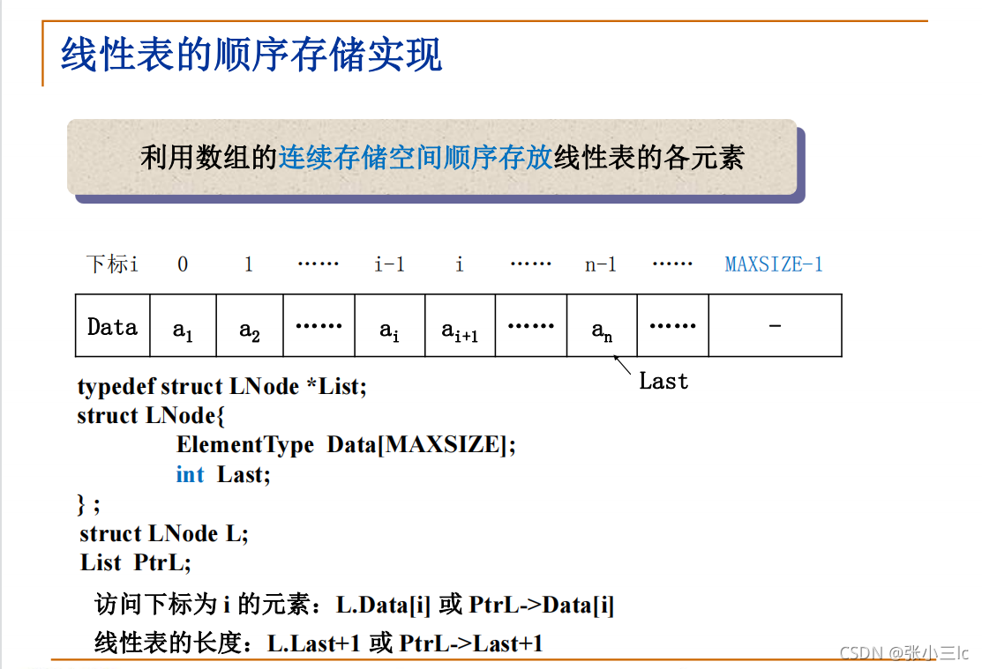Click index i-1 above the array
This screenshot has width=982, height=669.
click(x=390, y=264)
